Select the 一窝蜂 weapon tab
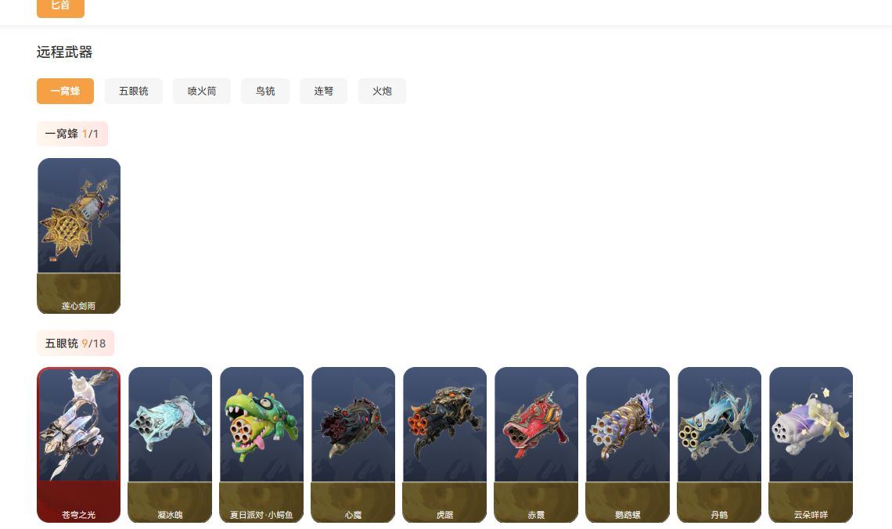Image resolution: width=892 pixels, height=529 pixels. pos(66,91)
